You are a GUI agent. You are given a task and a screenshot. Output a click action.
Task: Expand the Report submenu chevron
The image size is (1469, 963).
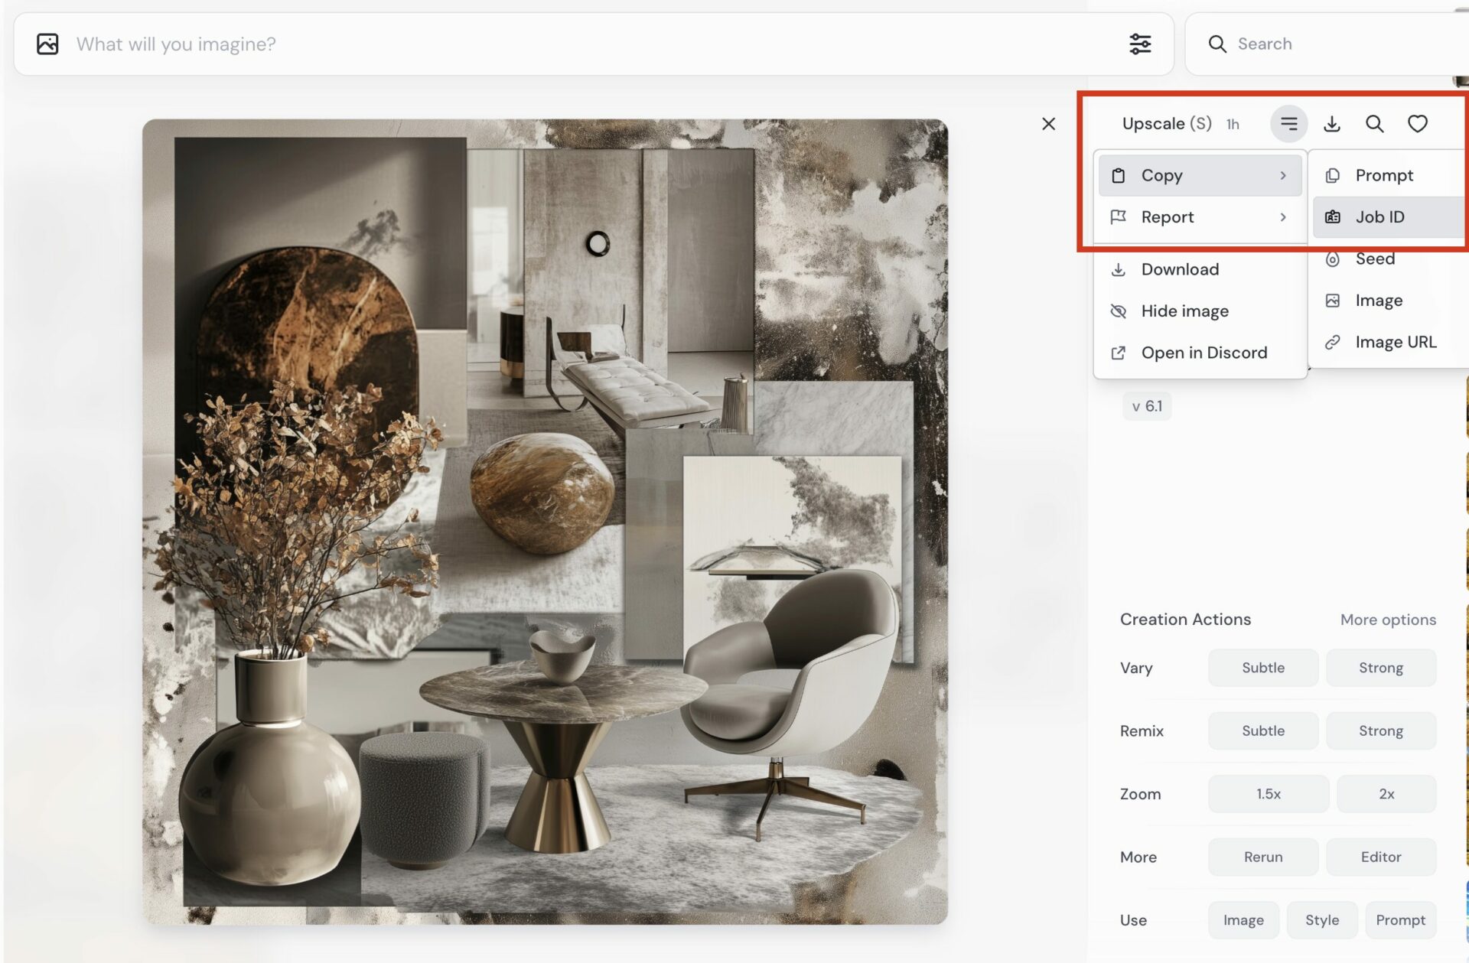(1283, 217)
